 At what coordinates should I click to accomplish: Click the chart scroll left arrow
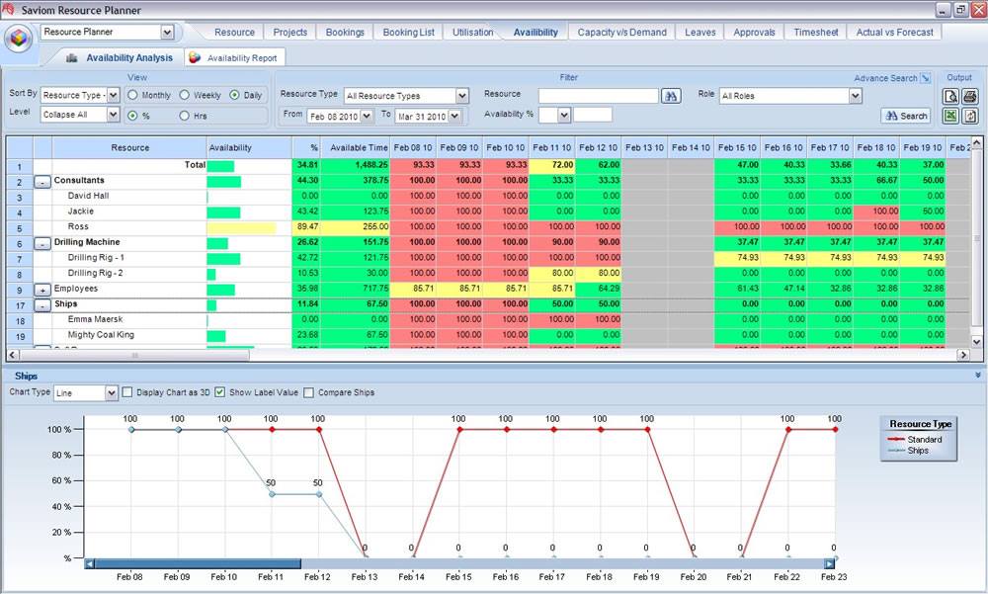(x=90, y=563)
